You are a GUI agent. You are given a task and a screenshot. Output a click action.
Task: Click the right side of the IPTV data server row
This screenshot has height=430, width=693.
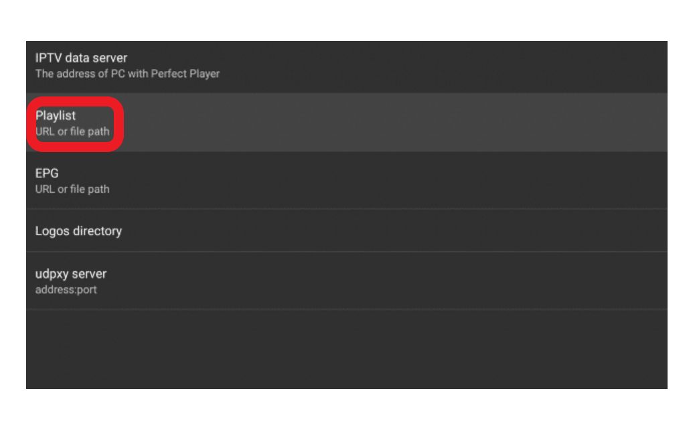(x=569, y=66)
